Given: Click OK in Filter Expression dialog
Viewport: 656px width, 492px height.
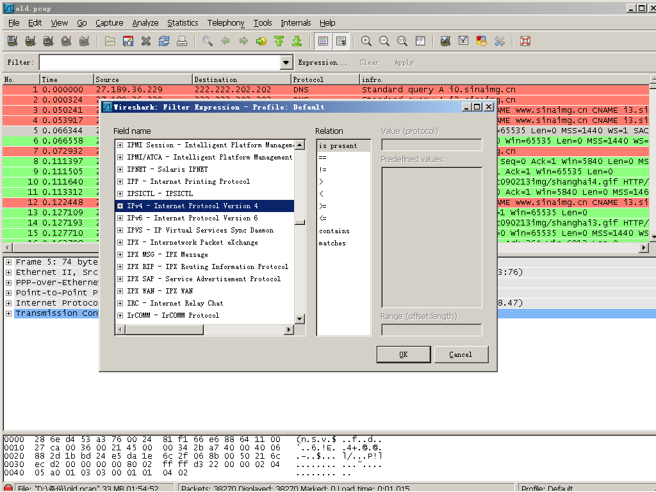Looking at the screenshot, I should coord(404,354).
